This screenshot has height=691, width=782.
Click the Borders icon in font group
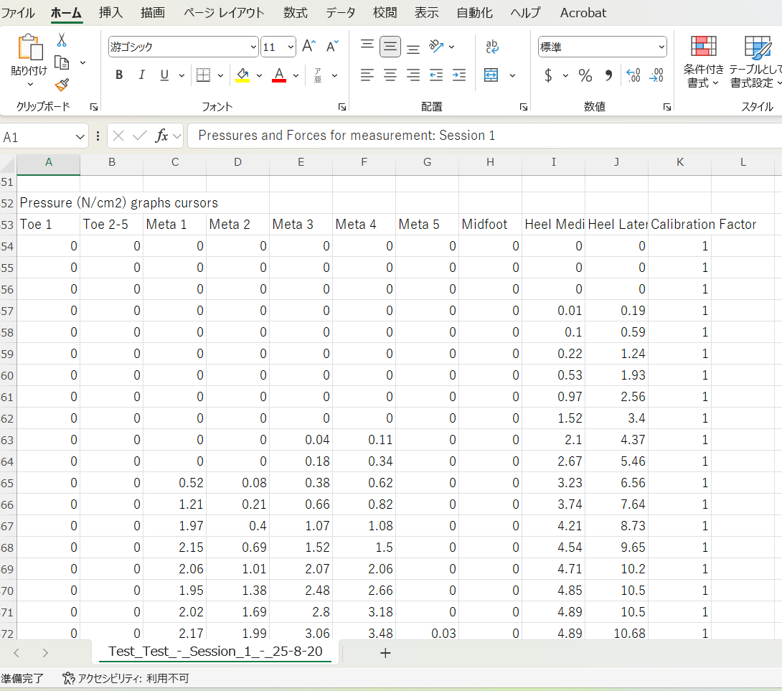click(203, 75)
